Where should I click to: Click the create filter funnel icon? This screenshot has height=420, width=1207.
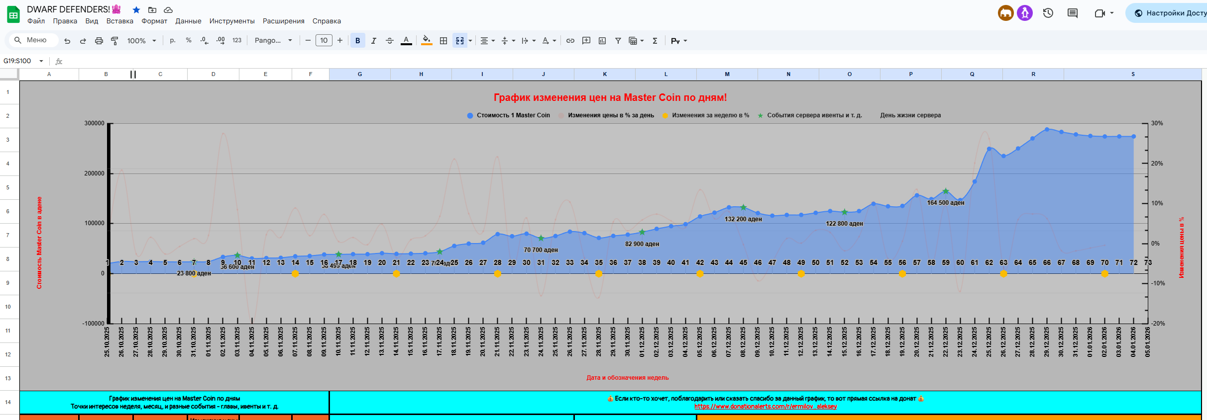[618, 41]
